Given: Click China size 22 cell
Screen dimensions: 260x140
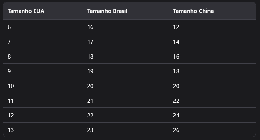Looking at the screenshot, I should [x=176, y=101].
